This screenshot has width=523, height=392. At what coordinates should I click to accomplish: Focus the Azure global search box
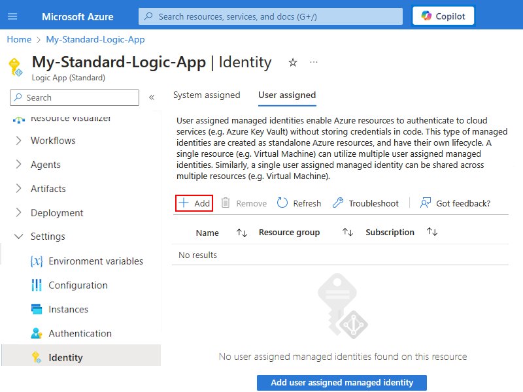pos(271,16)
